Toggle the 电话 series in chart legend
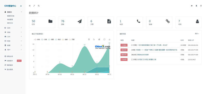 point(58,39)
